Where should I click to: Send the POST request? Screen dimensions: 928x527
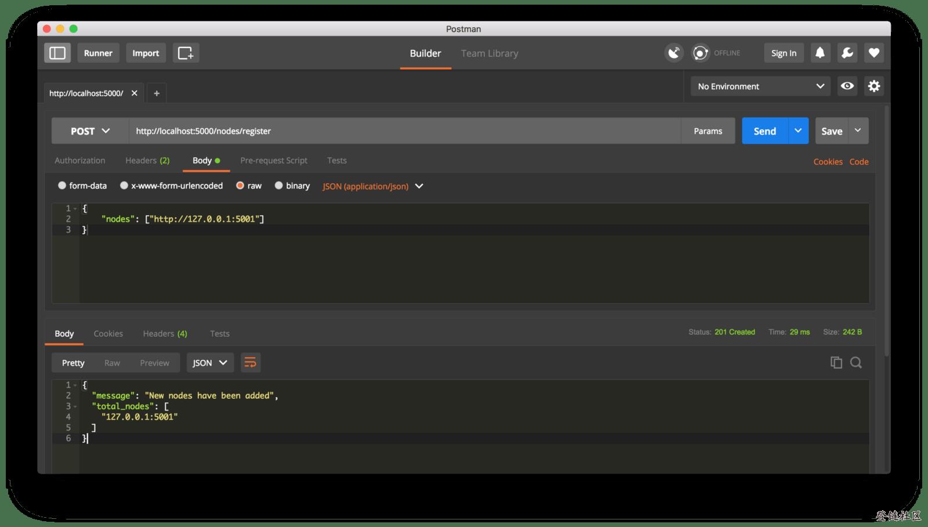[764, 131]
